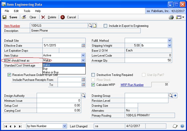Click the Design Authority text field

(x=59, y=96)
